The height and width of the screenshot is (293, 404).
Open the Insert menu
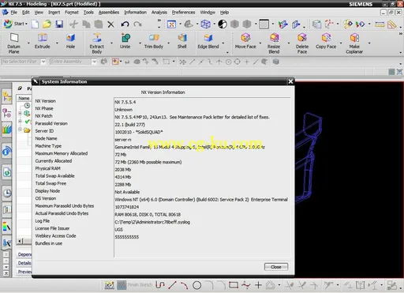tap(54, 13)
